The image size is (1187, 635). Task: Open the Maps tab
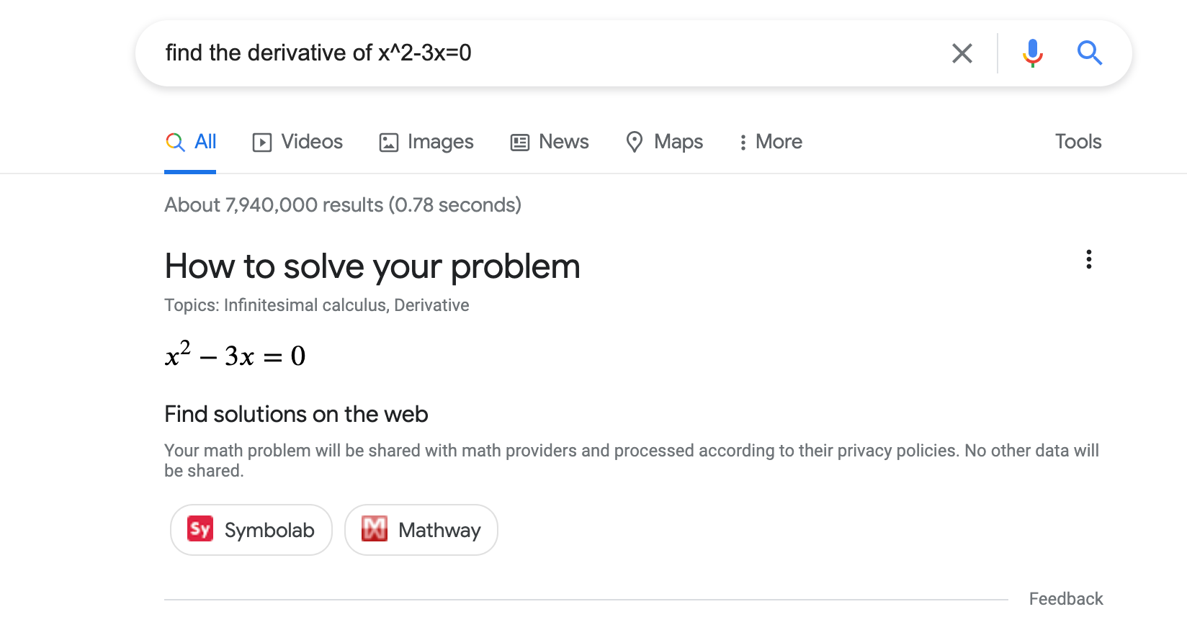664,142
